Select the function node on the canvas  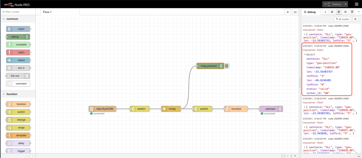click(236, 109)
